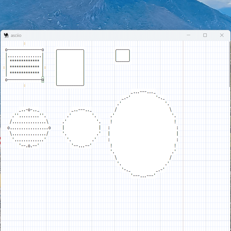
Task: Select the small rounded rectangle
Action: click(123, 55)
